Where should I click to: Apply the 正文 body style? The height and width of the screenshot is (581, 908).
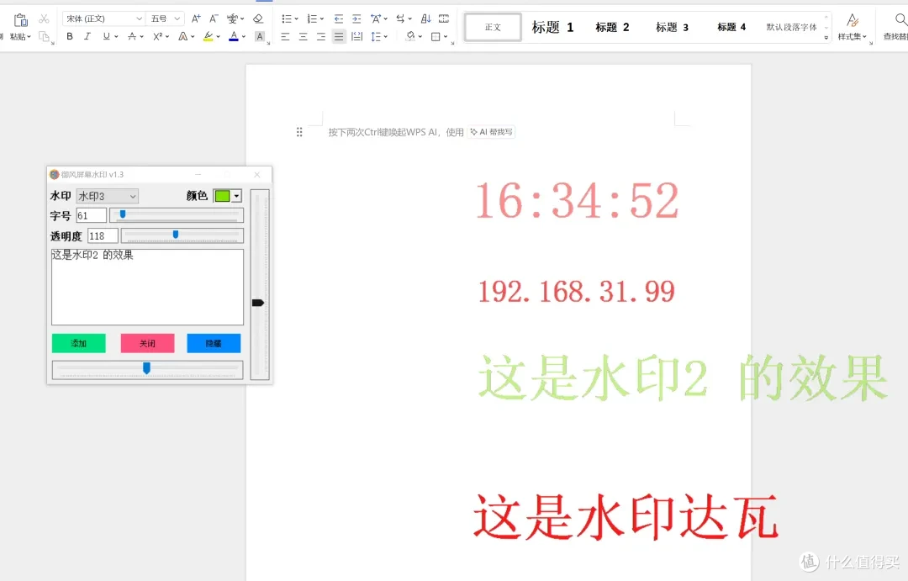click(493, 27)
